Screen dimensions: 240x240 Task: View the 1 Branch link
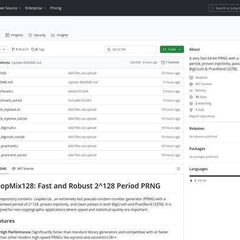(20, 49)
